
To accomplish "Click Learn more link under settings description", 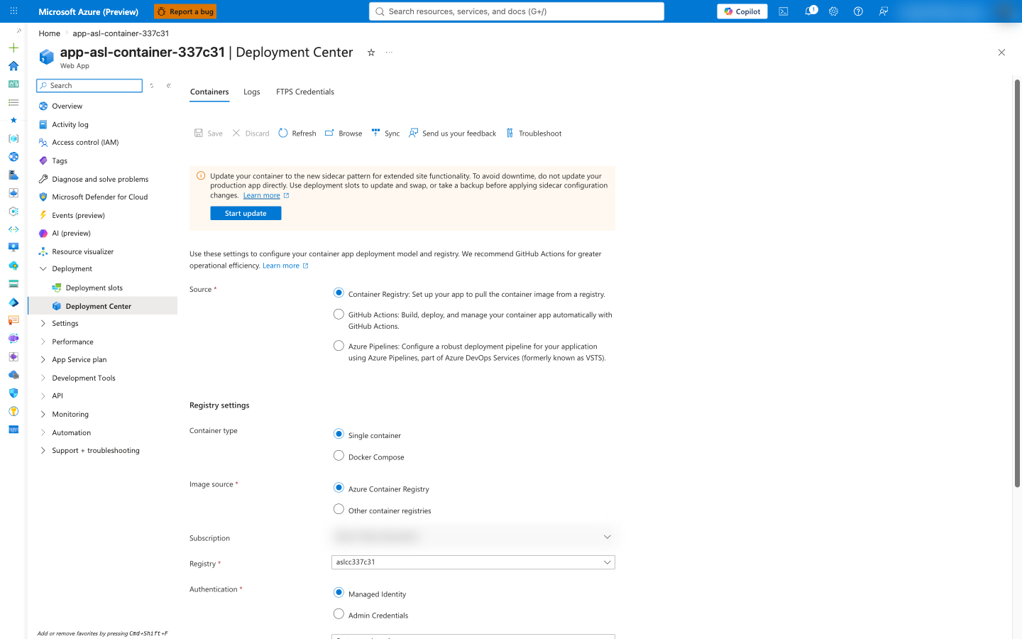I will click(281, 266).
